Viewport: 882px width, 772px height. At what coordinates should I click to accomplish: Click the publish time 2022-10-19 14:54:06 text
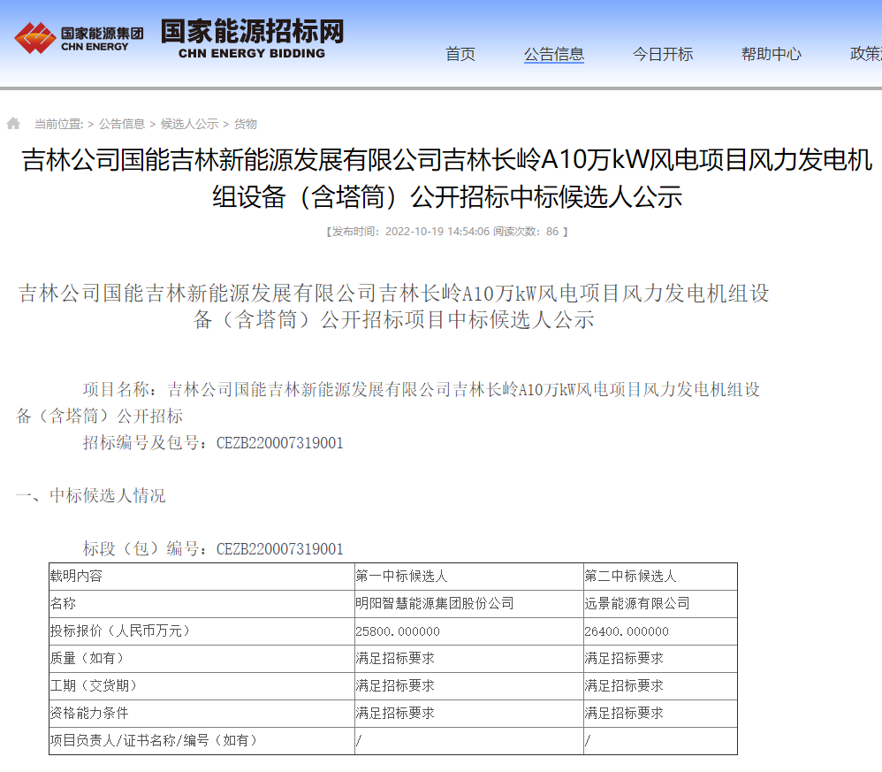(437, 232)
